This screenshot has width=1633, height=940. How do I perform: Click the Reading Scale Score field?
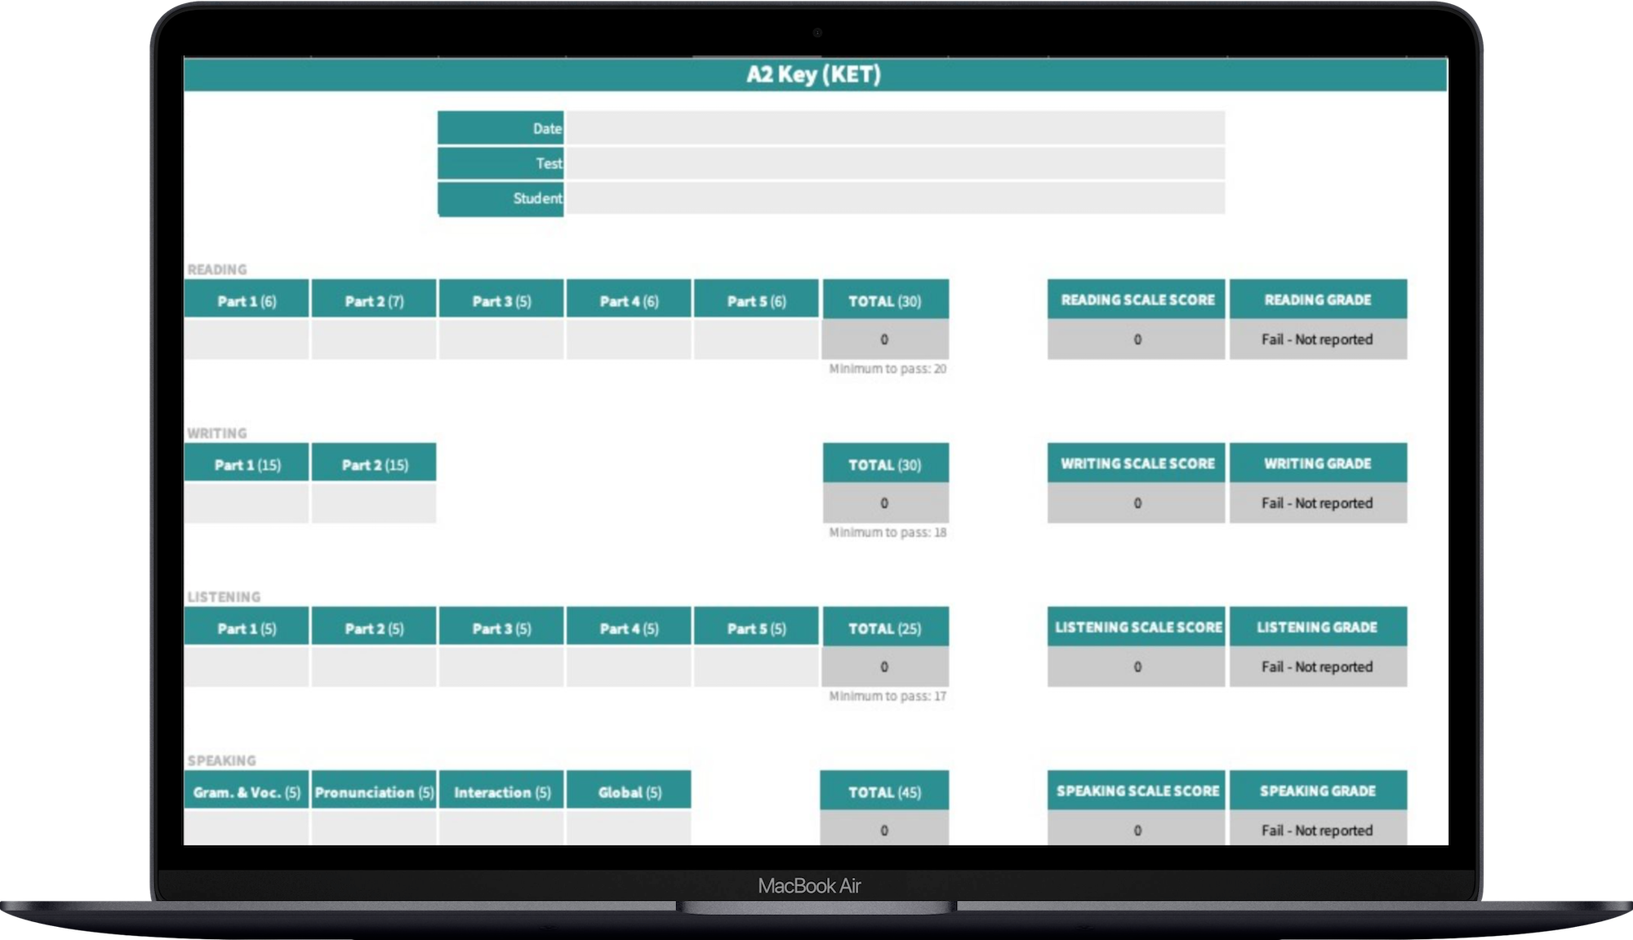1135,337
